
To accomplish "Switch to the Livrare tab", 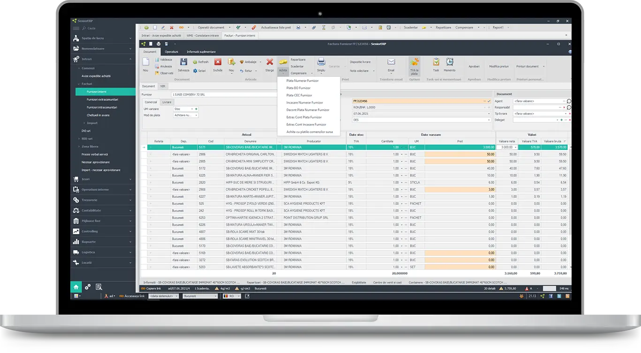I will [167, 102].
